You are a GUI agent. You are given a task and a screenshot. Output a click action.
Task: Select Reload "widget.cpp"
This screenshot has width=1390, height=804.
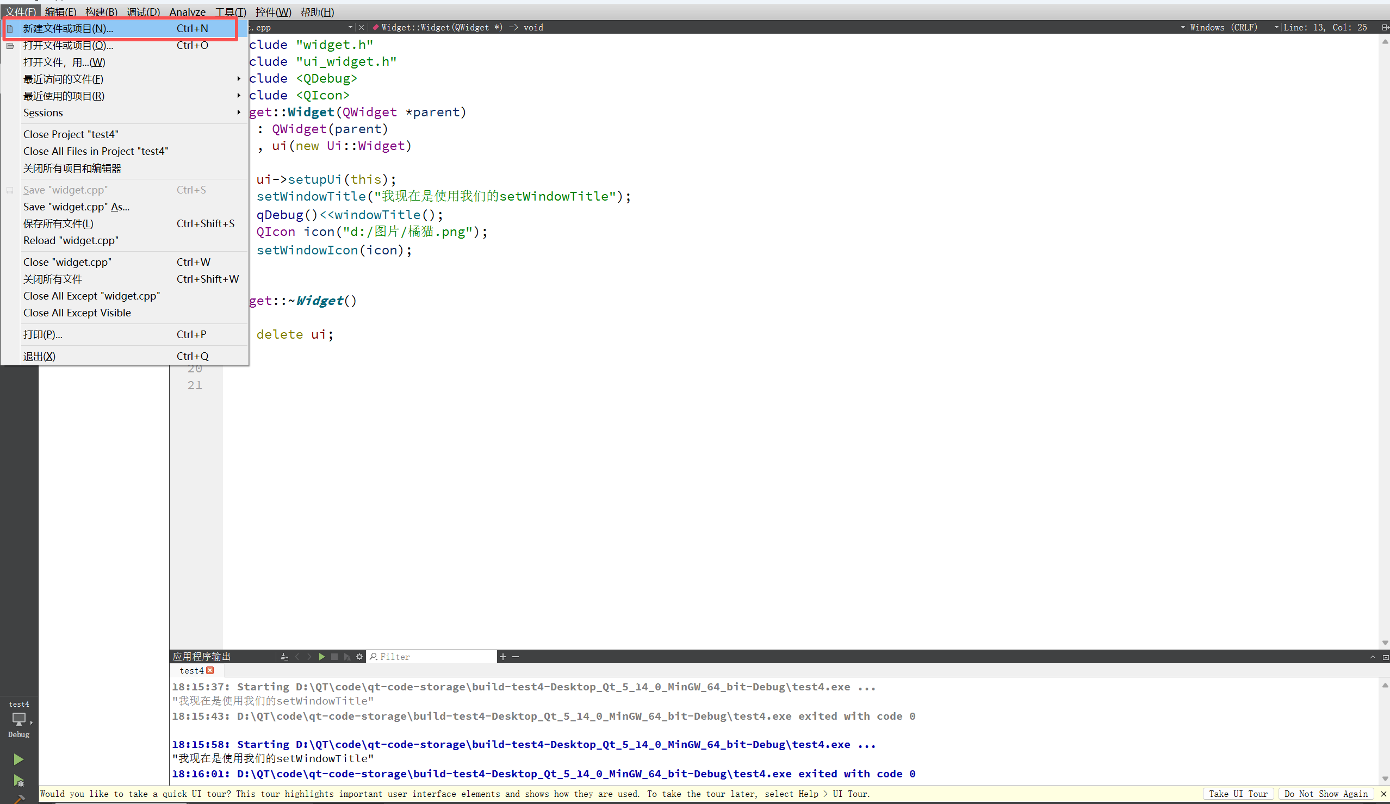(124, 240)
